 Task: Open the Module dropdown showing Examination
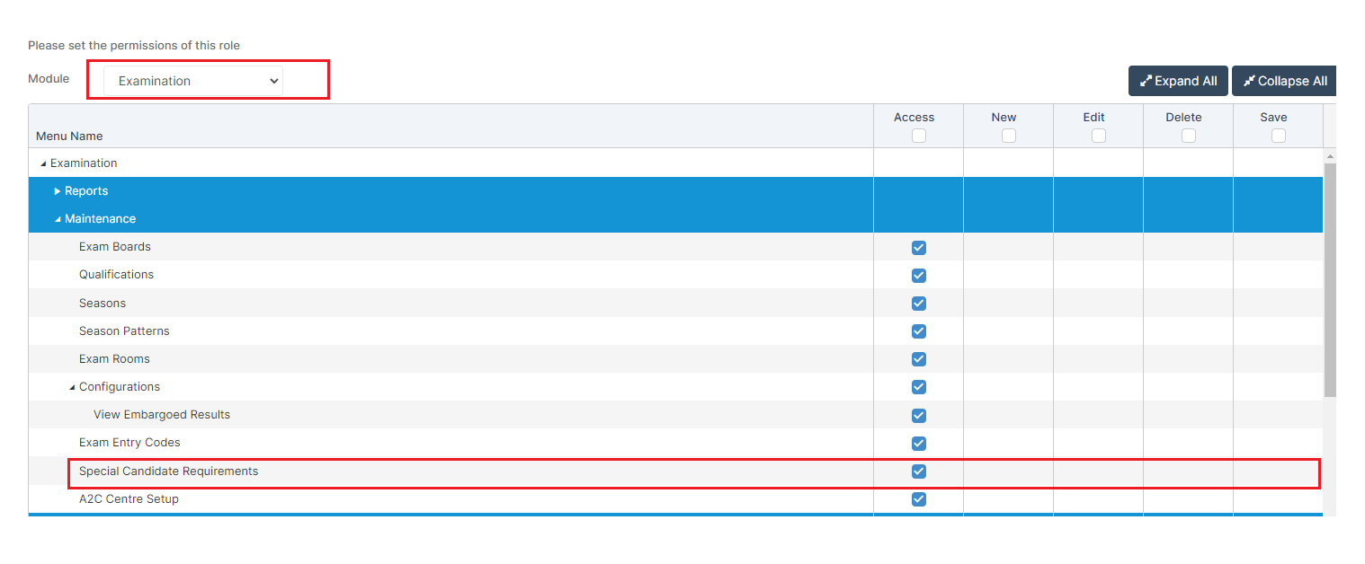192,81
